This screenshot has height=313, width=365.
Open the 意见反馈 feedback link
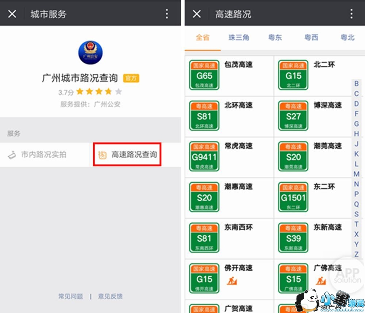point(110,296)
